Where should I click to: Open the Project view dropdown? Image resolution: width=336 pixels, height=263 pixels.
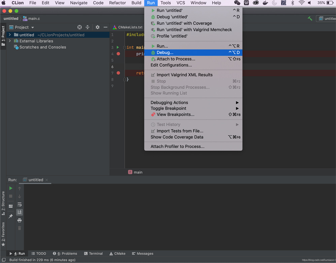[x=33, y=27]
